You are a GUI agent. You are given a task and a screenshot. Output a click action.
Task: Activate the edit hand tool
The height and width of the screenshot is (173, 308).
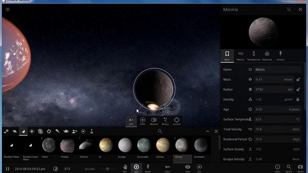pyautogui.click(x=125, y=168)
